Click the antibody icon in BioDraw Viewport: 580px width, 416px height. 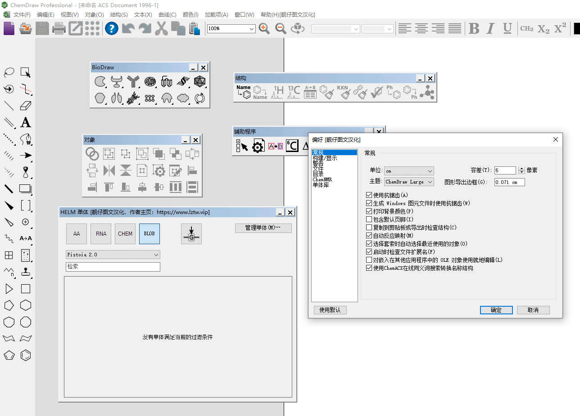click(x=133, y=81)
